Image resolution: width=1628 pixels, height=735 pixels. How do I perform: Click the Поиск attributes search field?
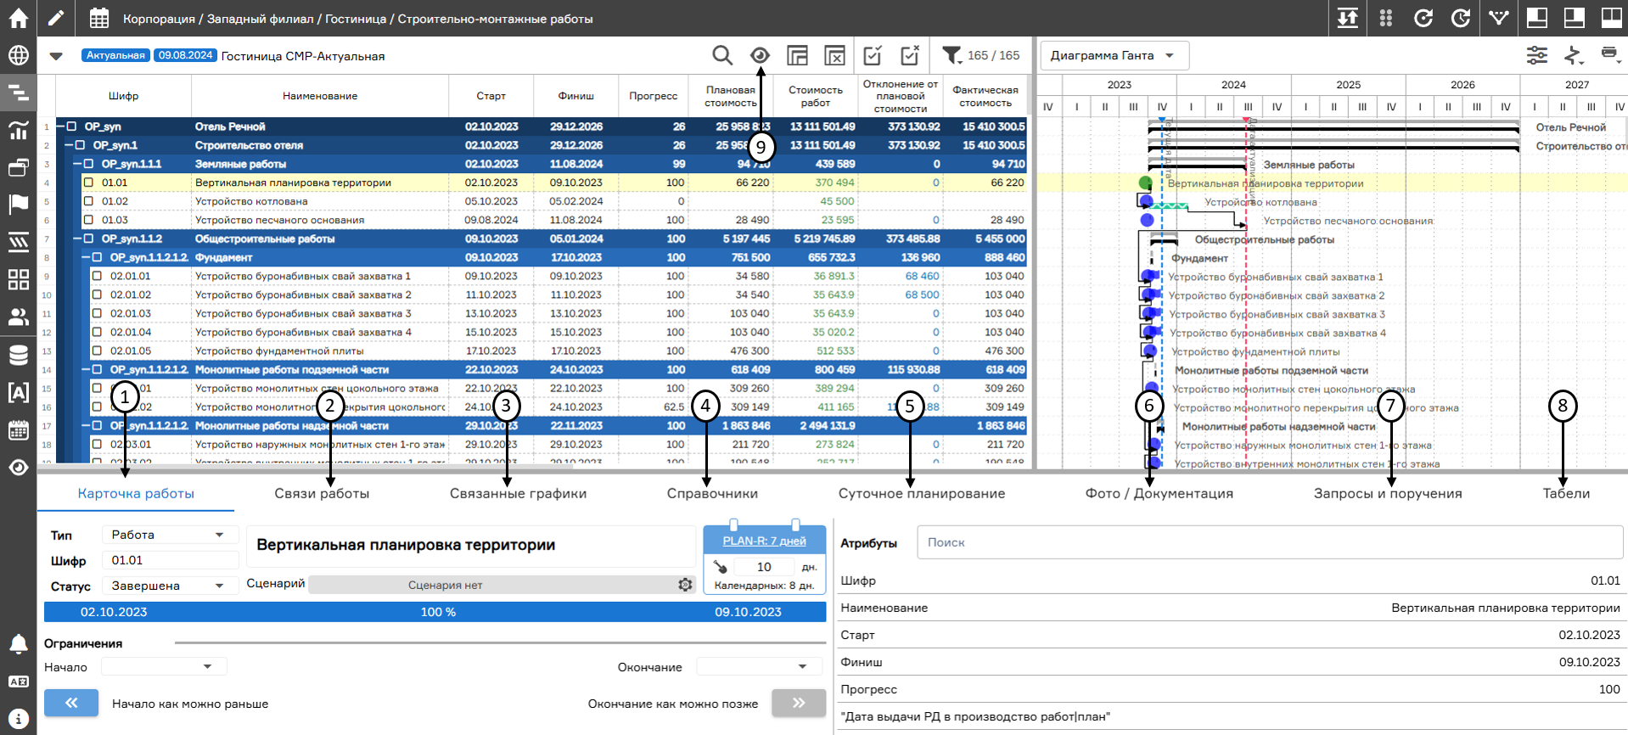[x=1270, y=542]
